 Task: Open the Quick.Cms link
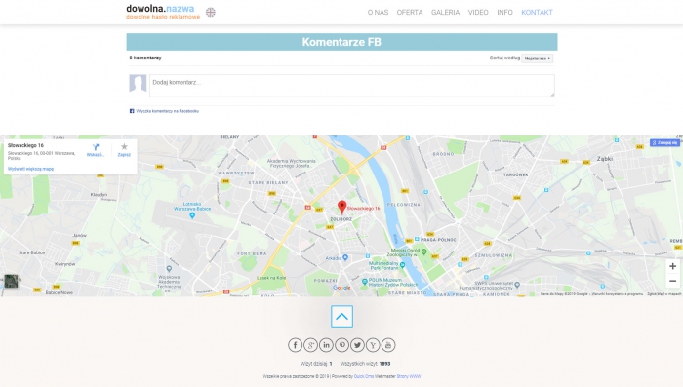[364, 376]
